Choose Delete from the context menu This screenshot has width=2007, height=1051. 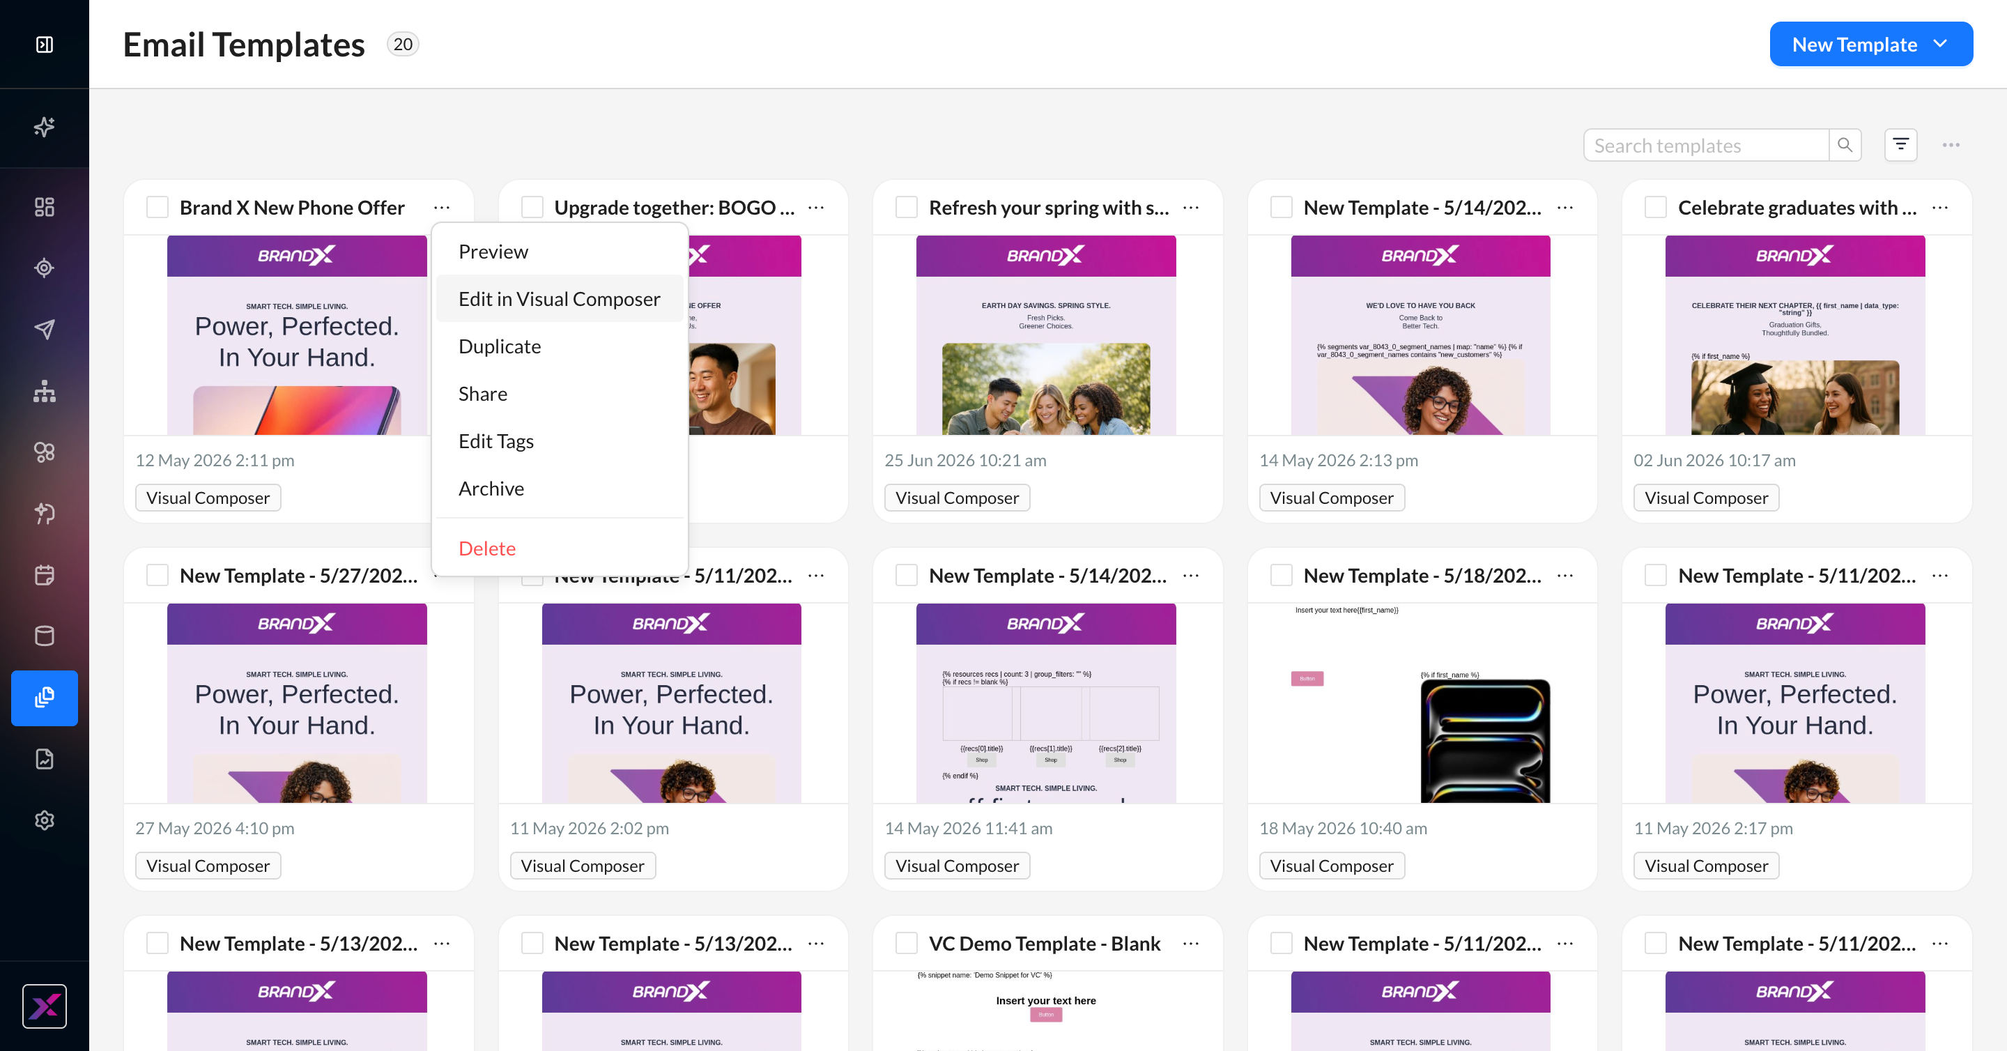coord(560,548)
